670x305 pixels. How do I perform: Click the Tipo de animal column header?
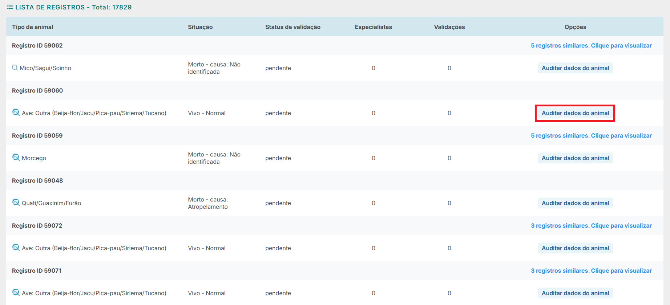tap(33, 27)
